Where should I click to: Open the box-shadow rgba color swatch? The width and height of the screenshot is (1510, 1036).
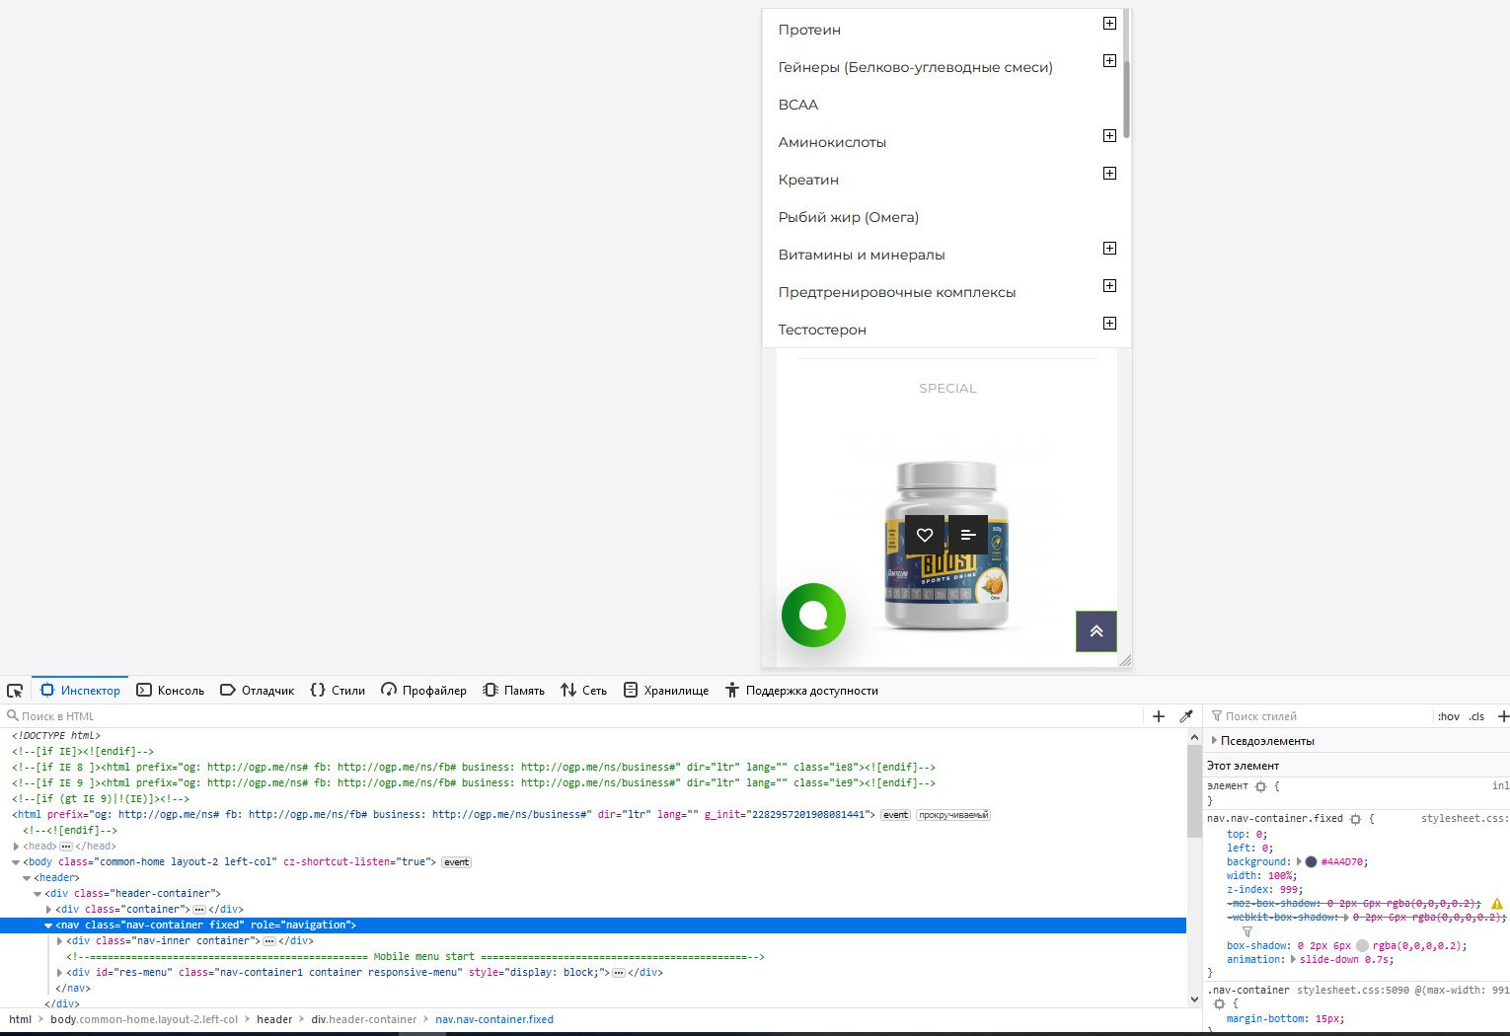1362,945
